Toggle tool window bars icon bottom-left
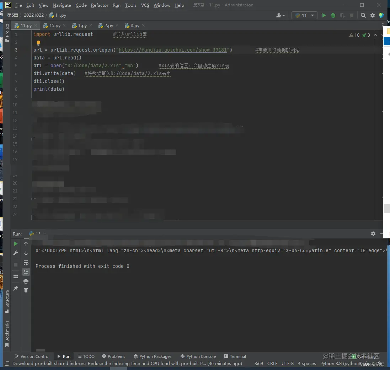The height and width of the screenshot is (370, 390). coord(7,364)
